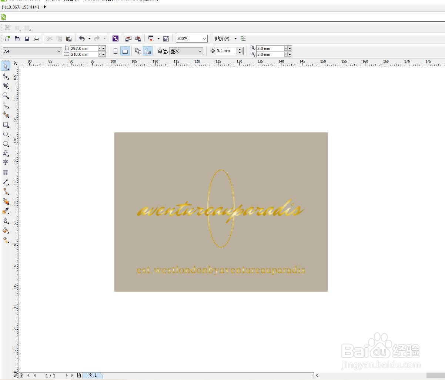
Task: Go to the next page
Action: pos(67,375)
